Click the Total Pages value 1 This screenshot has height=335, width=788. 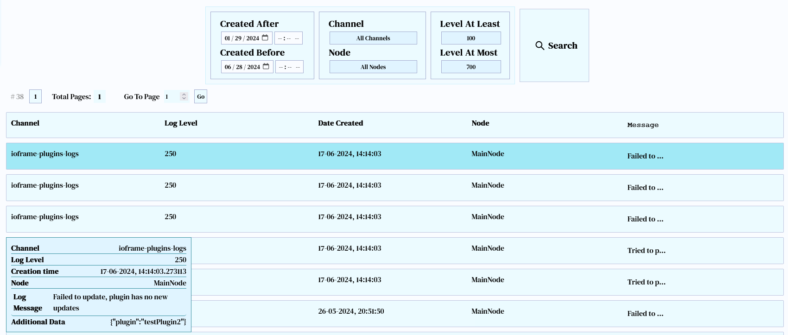point(99,96)
